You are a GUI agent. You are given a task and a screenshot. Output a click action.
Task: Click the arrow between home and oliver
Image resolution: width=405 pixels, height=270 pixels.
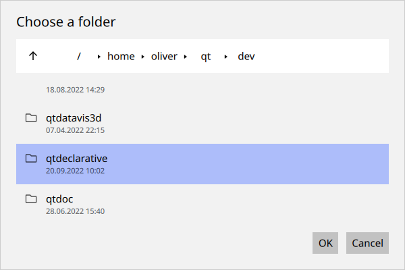pyautogui.click(x=142, y=57)
